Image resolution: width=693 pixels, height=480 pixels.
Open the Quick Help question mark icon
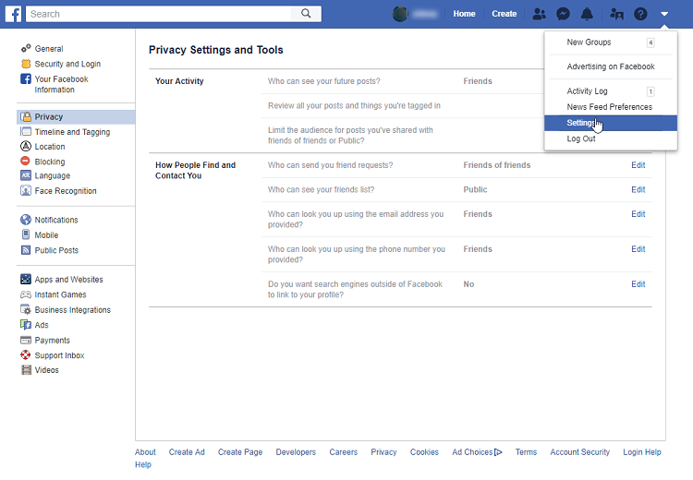(x=640, y=14)
